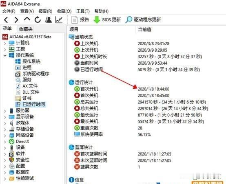Go back with the left arrow toolbar icon
The image size is (226, 184).
tap(6, 20)
